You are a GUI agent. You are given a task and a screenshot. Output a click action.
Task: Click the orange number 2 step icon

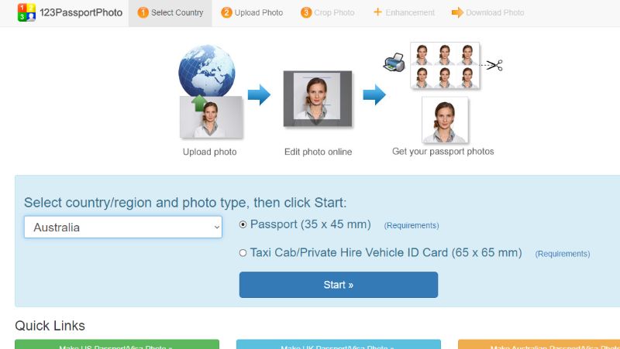226,12
